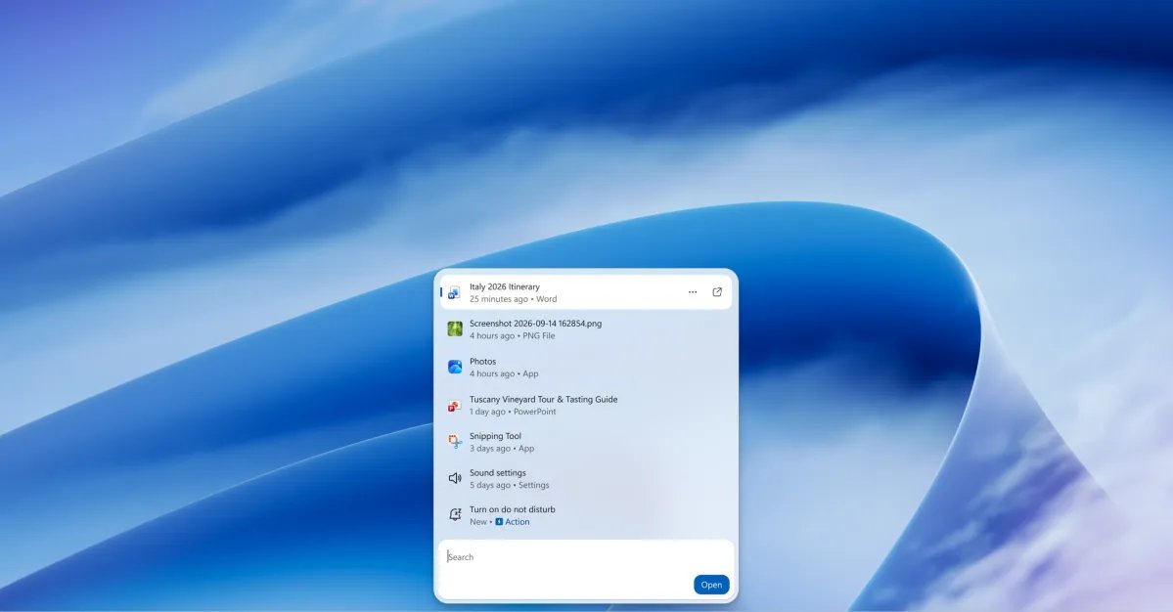Click the Photos app icon

[455, 367]
